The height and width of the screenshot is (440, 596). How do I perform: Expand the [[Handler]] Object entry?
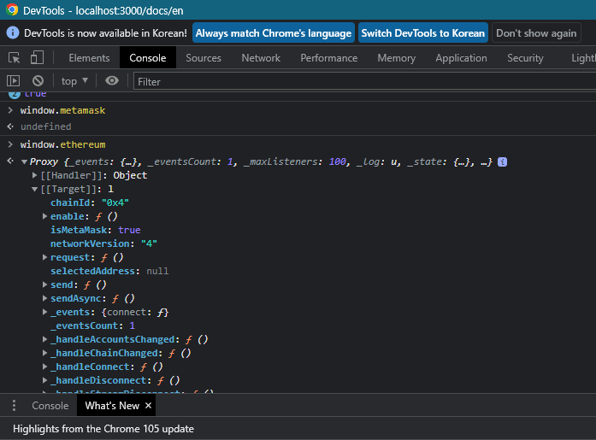[34, 175]
